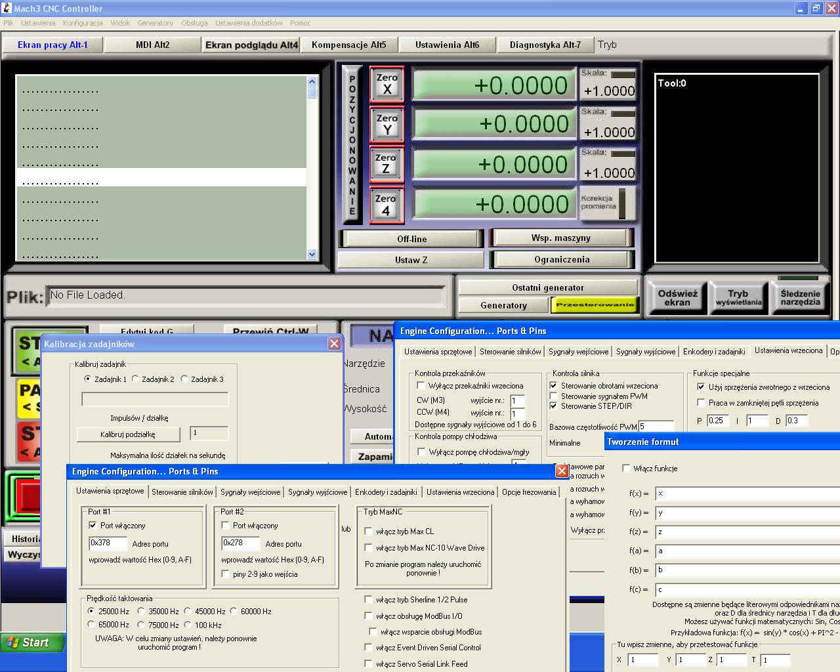The image size is (840, 672).
Task: Enable Włącz funkcje in Tworzenie formuł
Action: click(626, 469)
